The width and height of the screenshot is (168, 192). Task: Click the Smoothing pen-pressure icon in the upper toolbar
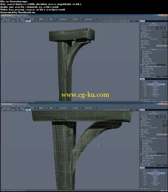click(60, 19)
